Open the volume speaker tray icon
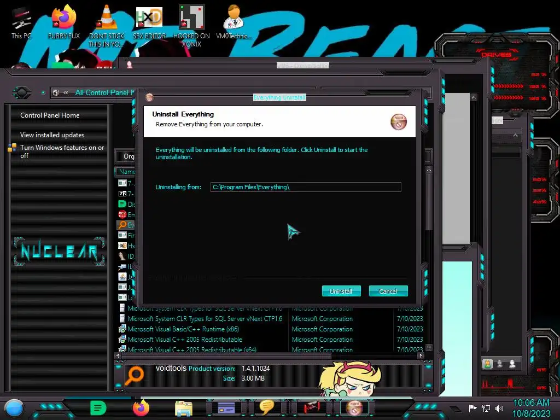This screenshot has height=420, width=560. (x=499, y=408)
